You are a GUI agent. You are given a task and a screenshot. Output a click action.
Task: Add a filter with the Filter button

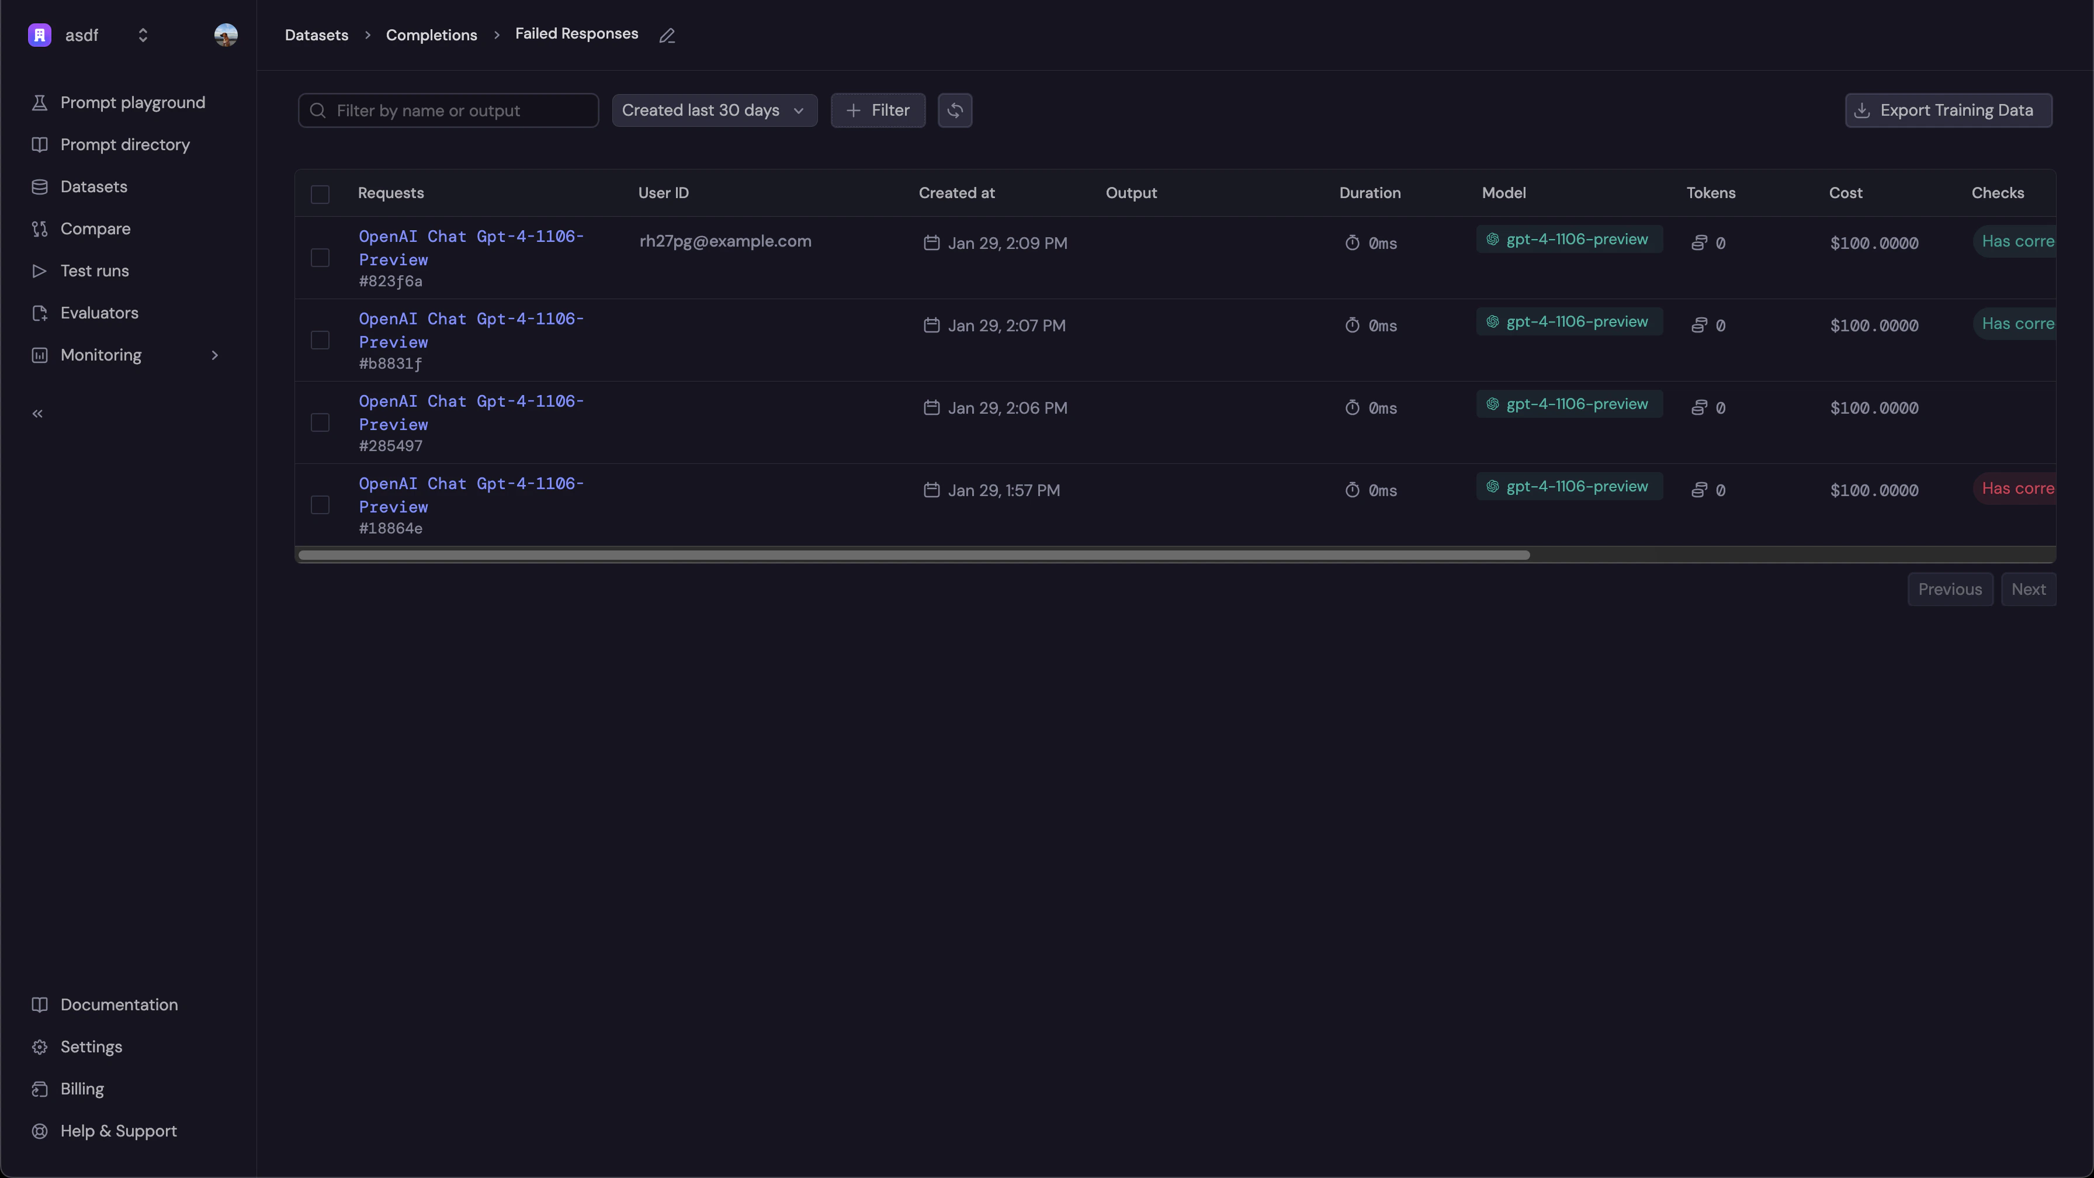coord(878,110)
